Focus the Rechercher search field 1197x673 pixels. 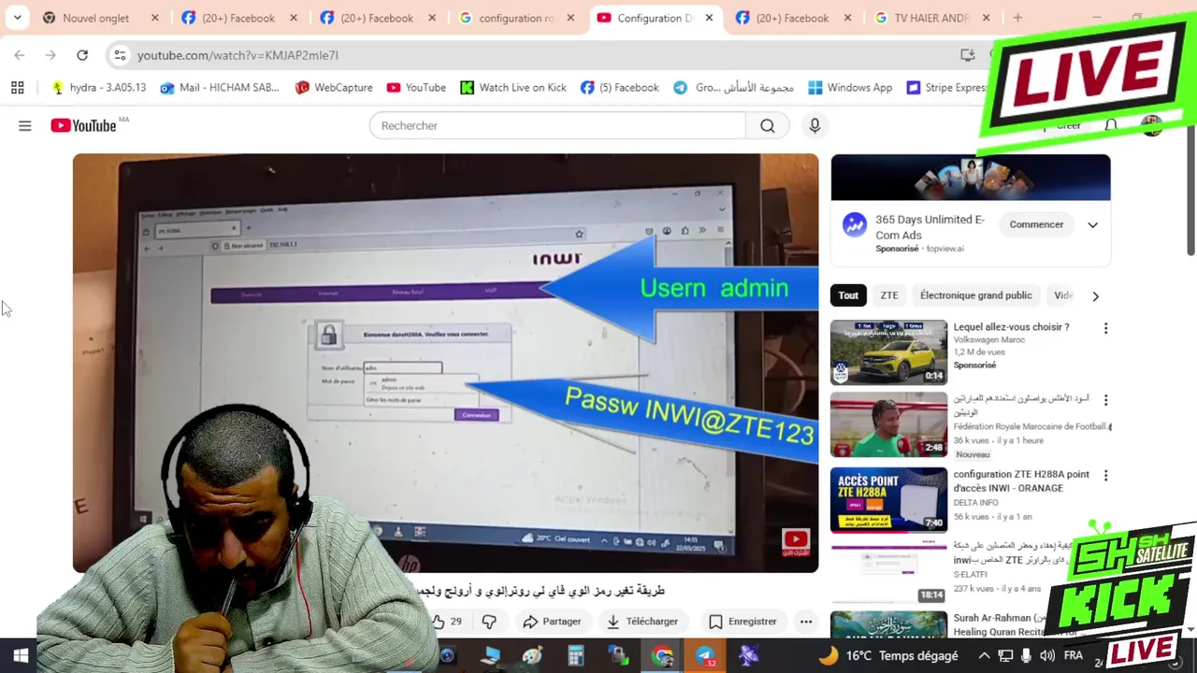557,125
